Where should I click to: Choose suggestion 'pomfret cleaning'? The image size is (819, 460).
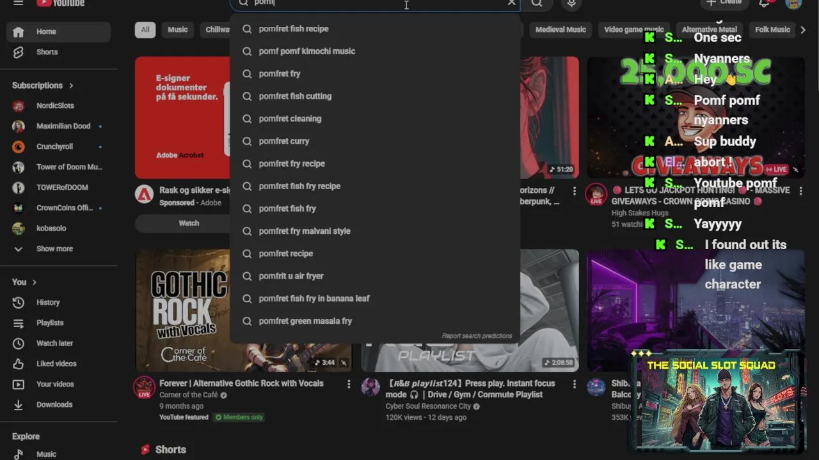(x=375, y=118)
